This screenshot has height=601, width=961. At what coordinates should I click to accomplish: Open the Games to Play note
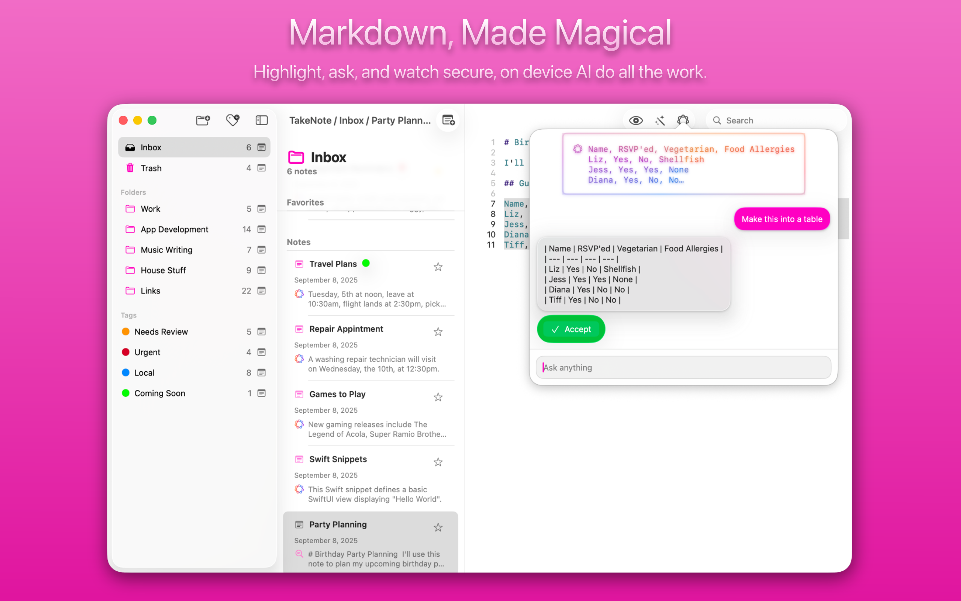tap(370, 414)
